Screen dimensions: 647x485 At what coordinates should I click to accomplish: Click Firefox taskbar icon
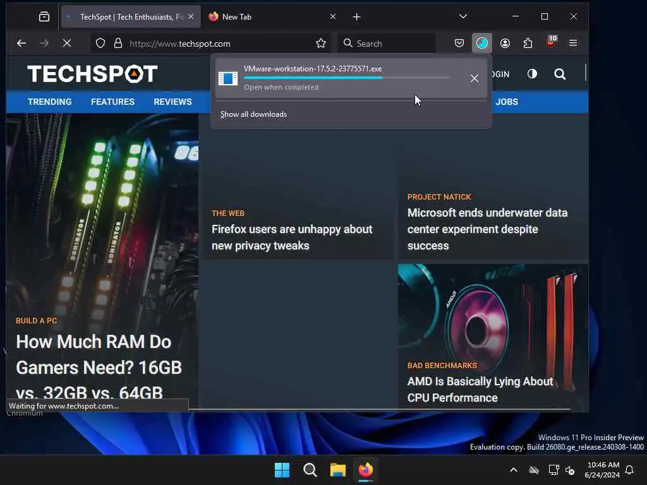click(x=366, y=470)
